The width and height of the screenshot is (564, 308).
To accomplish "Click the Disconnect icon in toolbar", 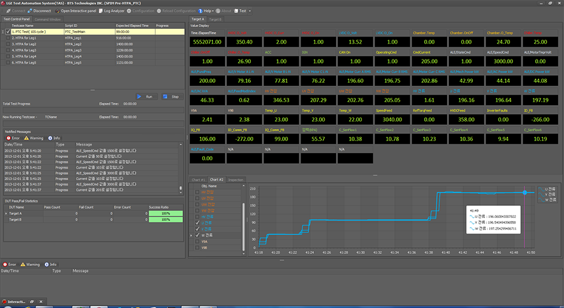I will click(30, 11).
